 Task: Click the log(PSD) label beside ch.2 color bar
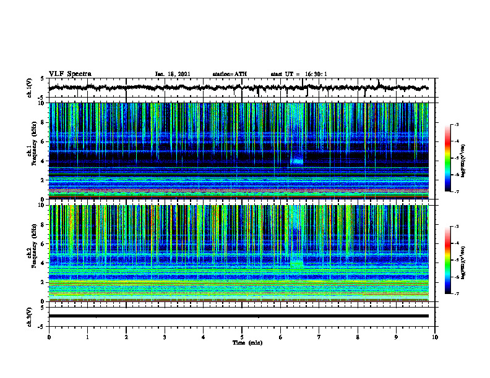[x=463, y=263]
